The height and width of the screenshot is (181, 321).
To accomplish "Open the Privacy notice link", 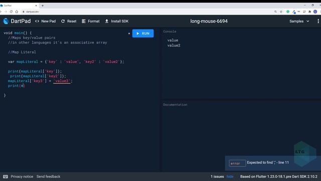I will 22,176.
